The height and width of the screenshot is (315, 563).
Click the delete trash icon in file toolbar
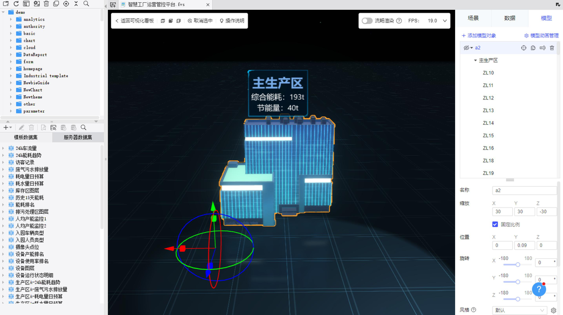(x=46, y=3)
